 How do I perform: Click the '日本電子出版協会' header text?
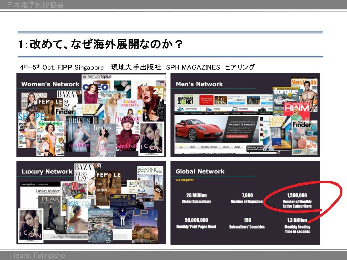pos(35,5)
